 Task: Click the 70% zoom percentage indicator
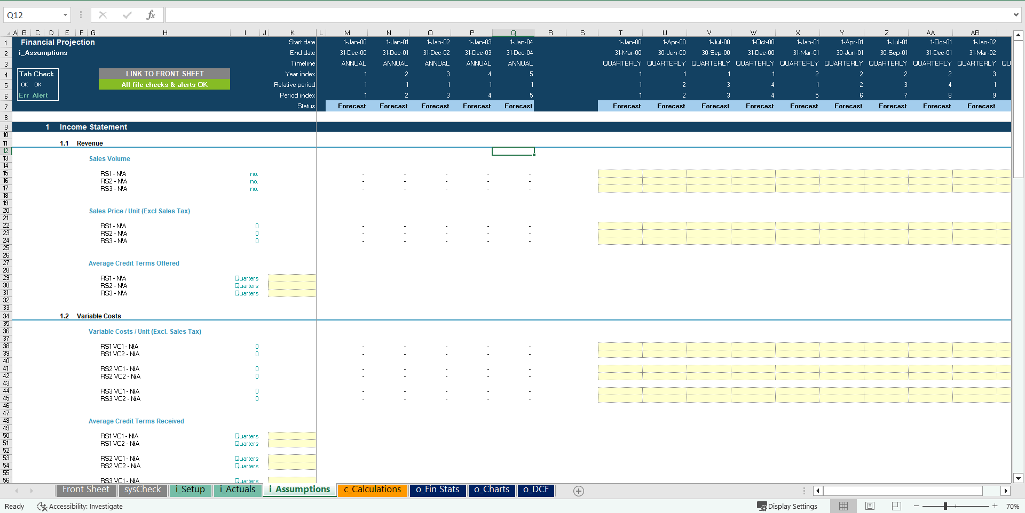pyautogui.click(x=1013, y=506)
